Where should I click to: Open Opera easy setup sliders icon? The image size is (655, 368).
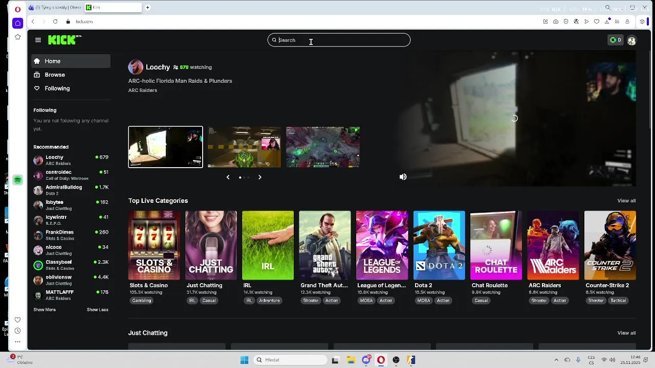click(x=618, y=21)
